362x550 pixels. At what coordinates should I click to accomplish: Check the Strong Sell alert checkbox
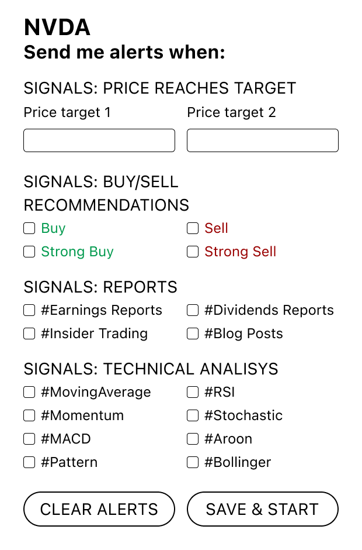pyautogui.click(x=193, y=252)
